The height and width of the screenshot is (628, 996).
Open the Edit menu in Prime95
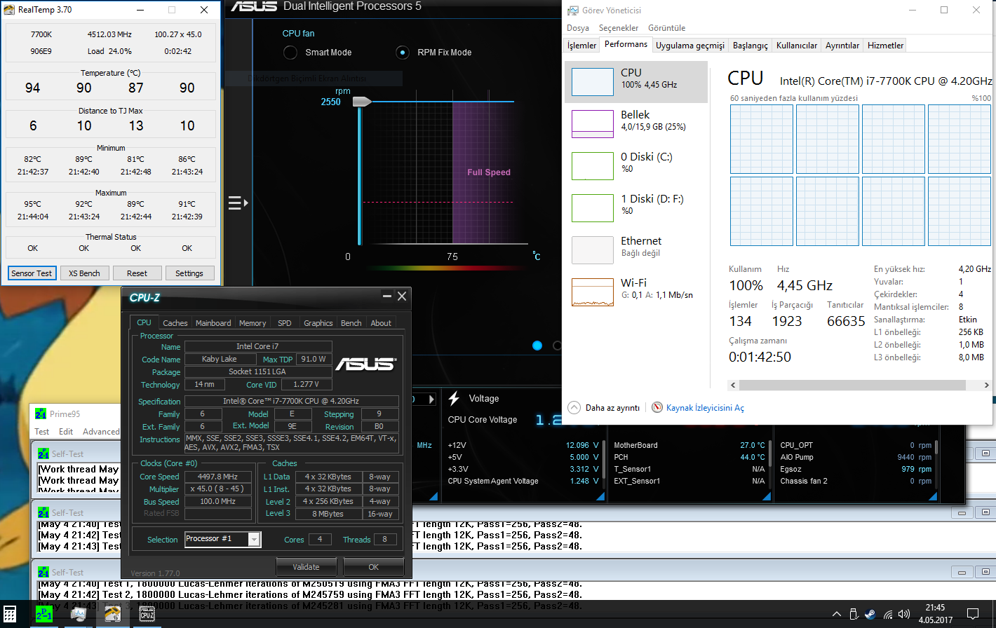click(66, 432)
